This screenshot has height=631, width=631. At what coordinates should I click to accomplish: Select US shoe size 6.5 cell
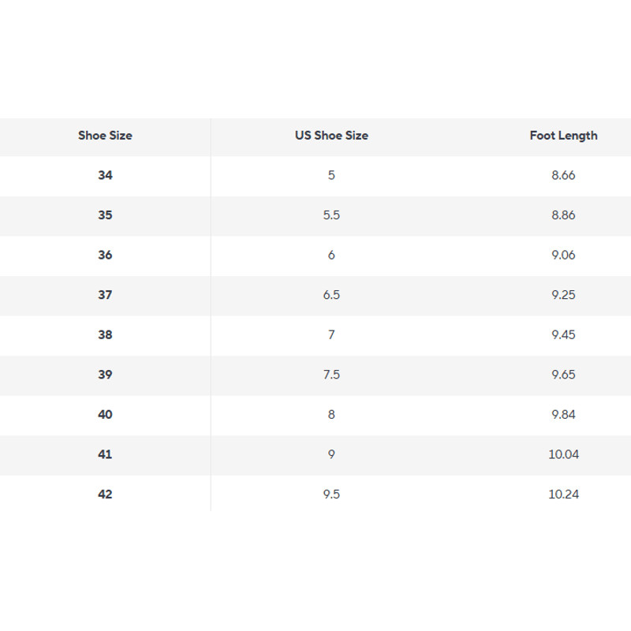(331, 295)
